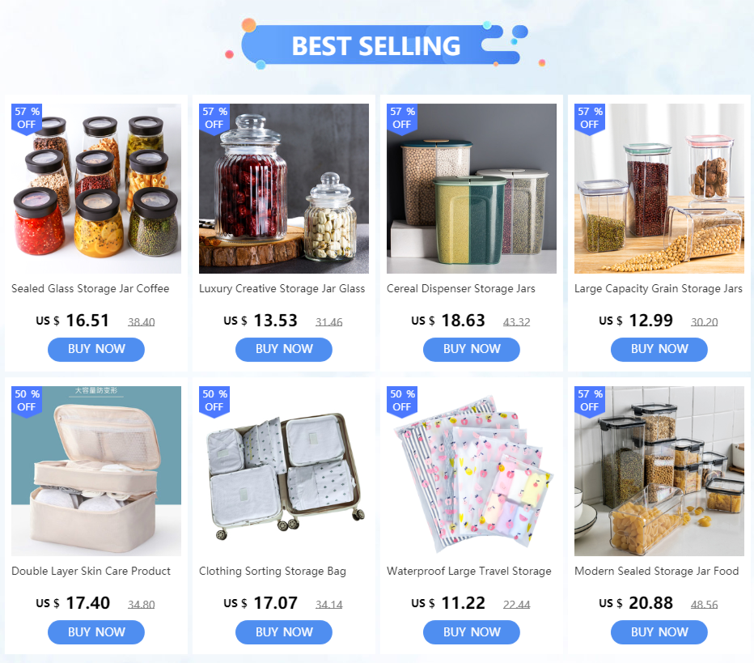Open the pasta storage containers kitchen photo
Screen dimensions: 754x663
pos(659,471)
